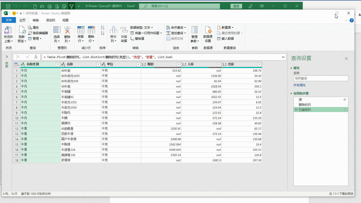The width and height of the screenshot is (361, 203).
Task: Click Enter Data (输入数据)
Action: coord(225,39)
